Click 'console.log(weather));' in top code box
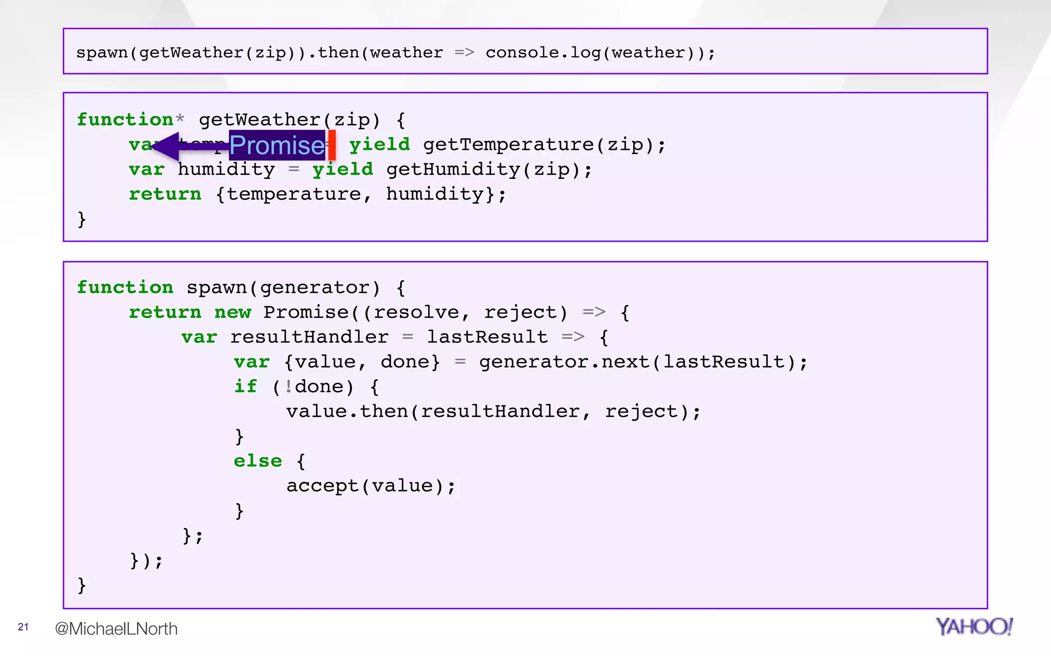The height and width of the screenshot is (656, 1051). 600,52
